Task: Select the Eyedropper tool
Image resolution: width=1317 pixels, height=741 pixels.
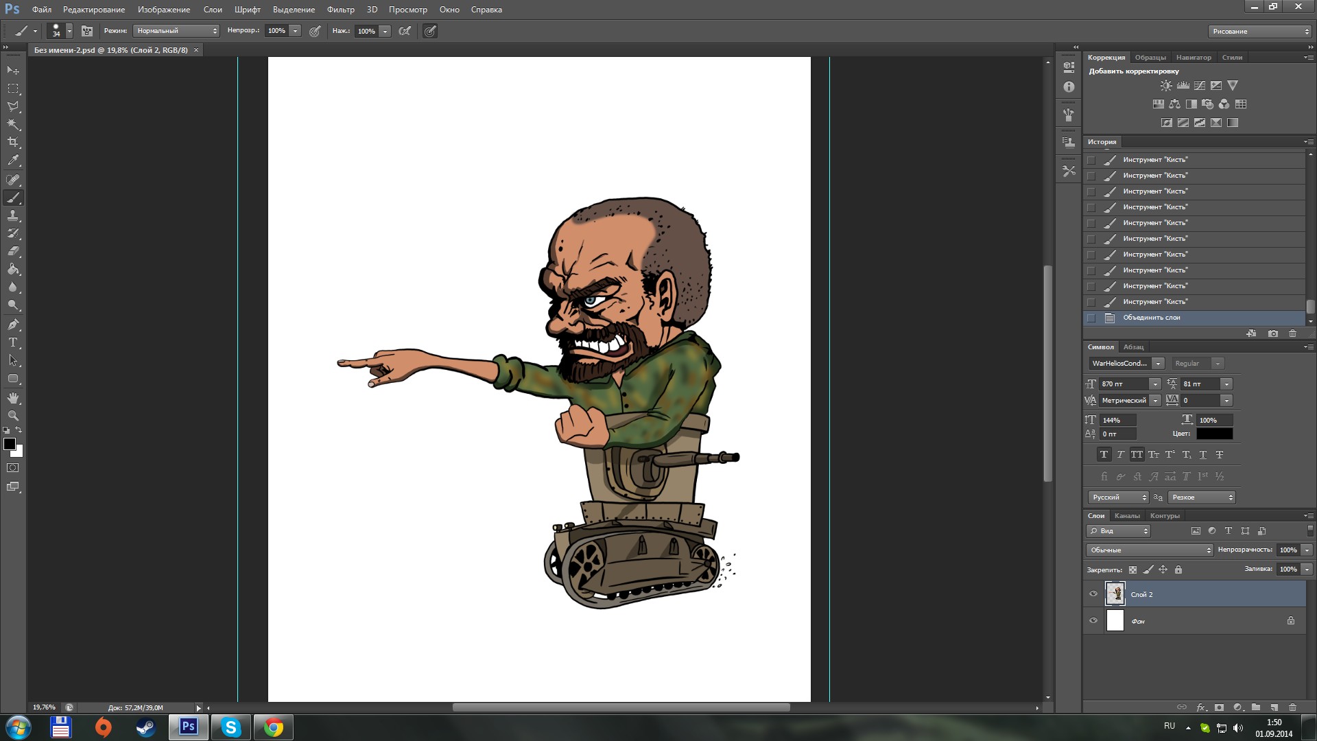Action: coord(13,161)
